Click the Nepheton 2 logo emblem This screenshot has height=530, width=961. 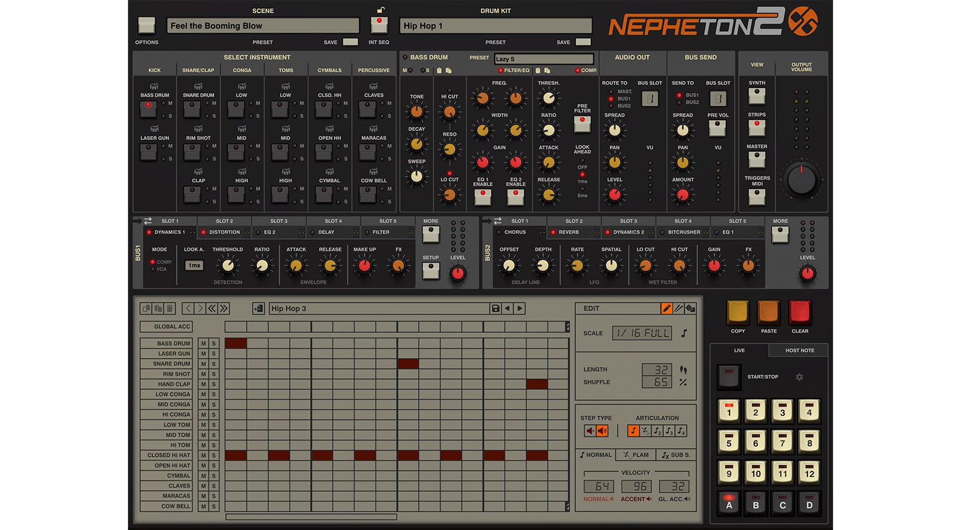(802, 22)
